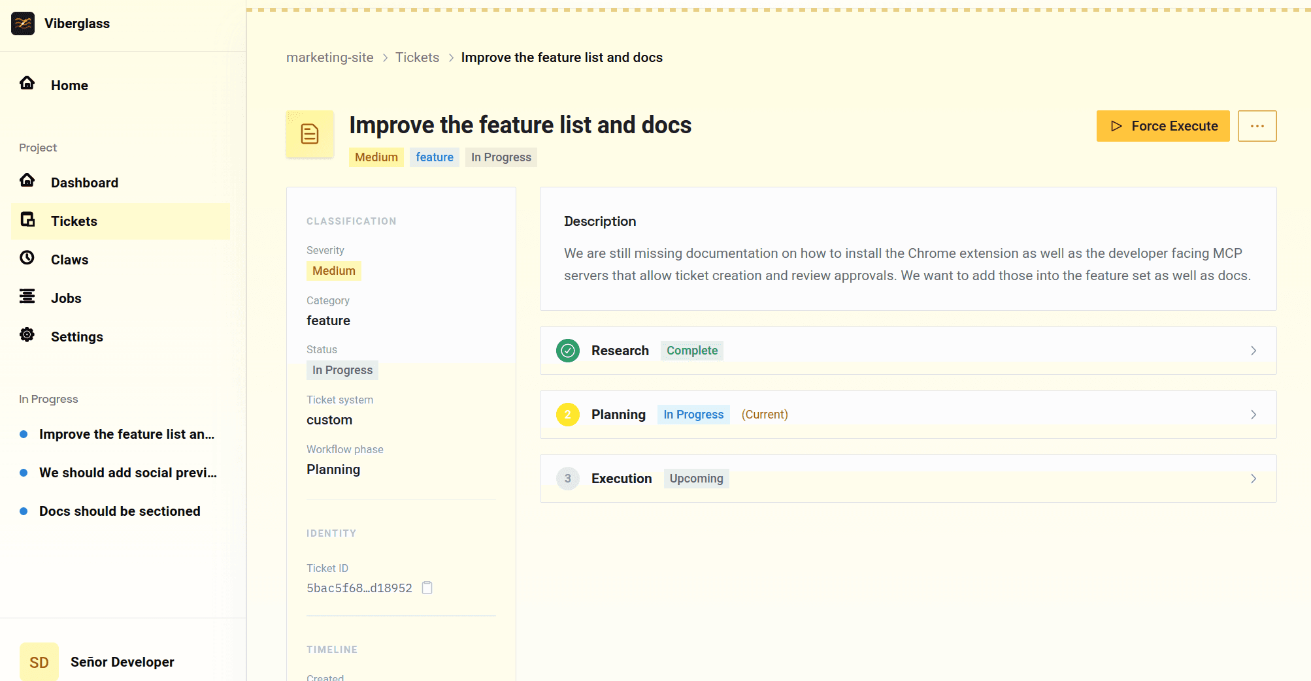Screen dimensions: 1311x681
Task: Click the In Progress tag under title
Action: [501, 157]
